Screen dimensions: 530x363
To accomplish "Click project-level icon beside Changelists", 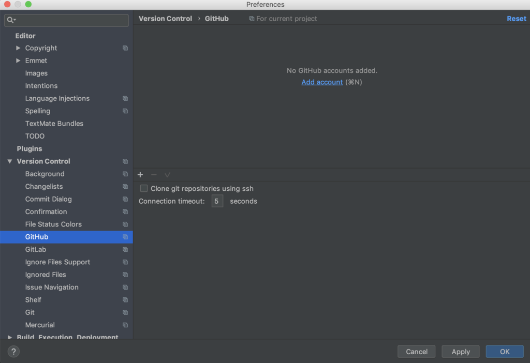I will pos(125,186).
